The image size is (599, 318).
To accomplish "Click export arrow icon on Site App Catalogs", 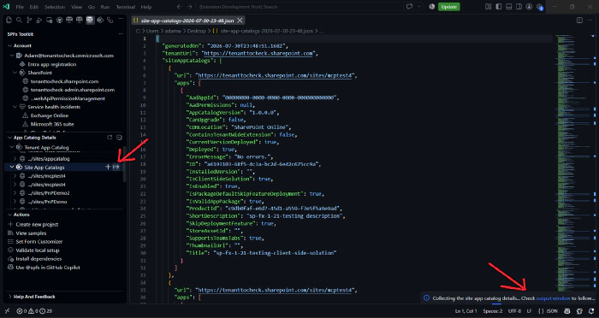I will [x=116, y=167].
